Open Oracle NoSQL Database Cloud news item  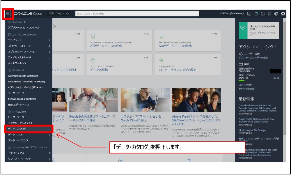(x=256, y=120)
